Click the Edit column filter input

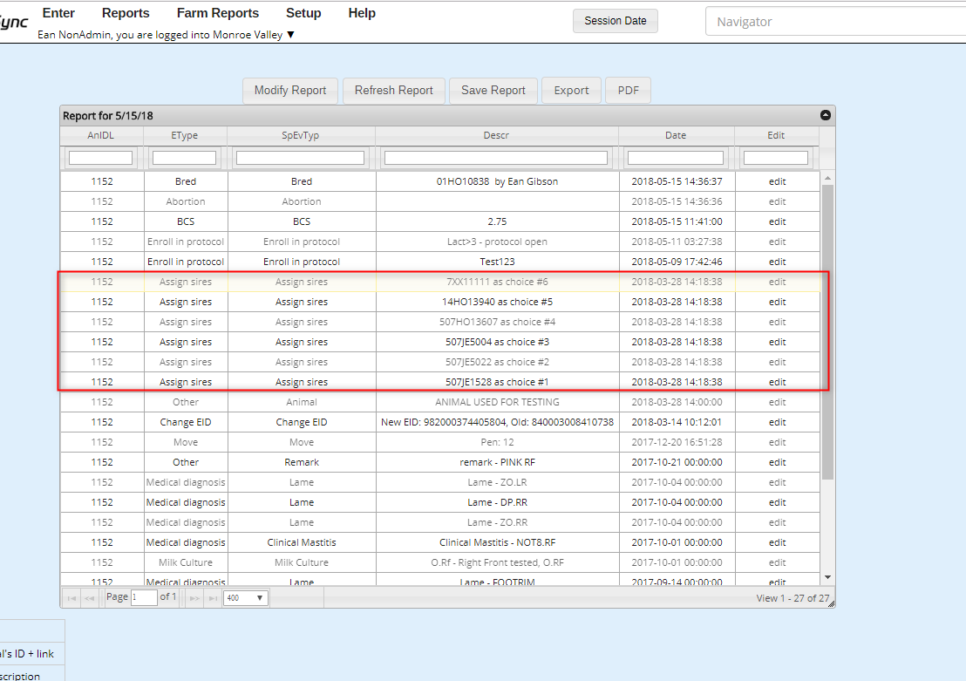(x=776, y=158)
